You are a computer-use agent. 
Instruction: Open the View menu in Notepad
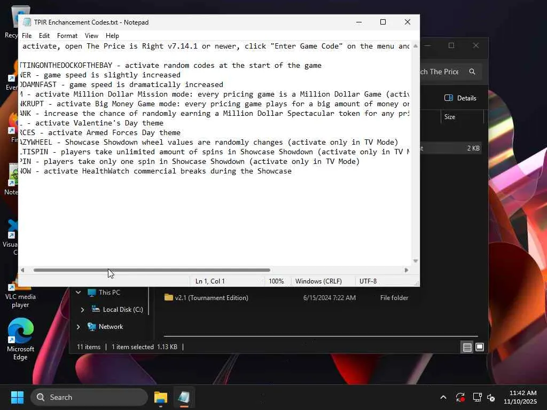point(91,36)
